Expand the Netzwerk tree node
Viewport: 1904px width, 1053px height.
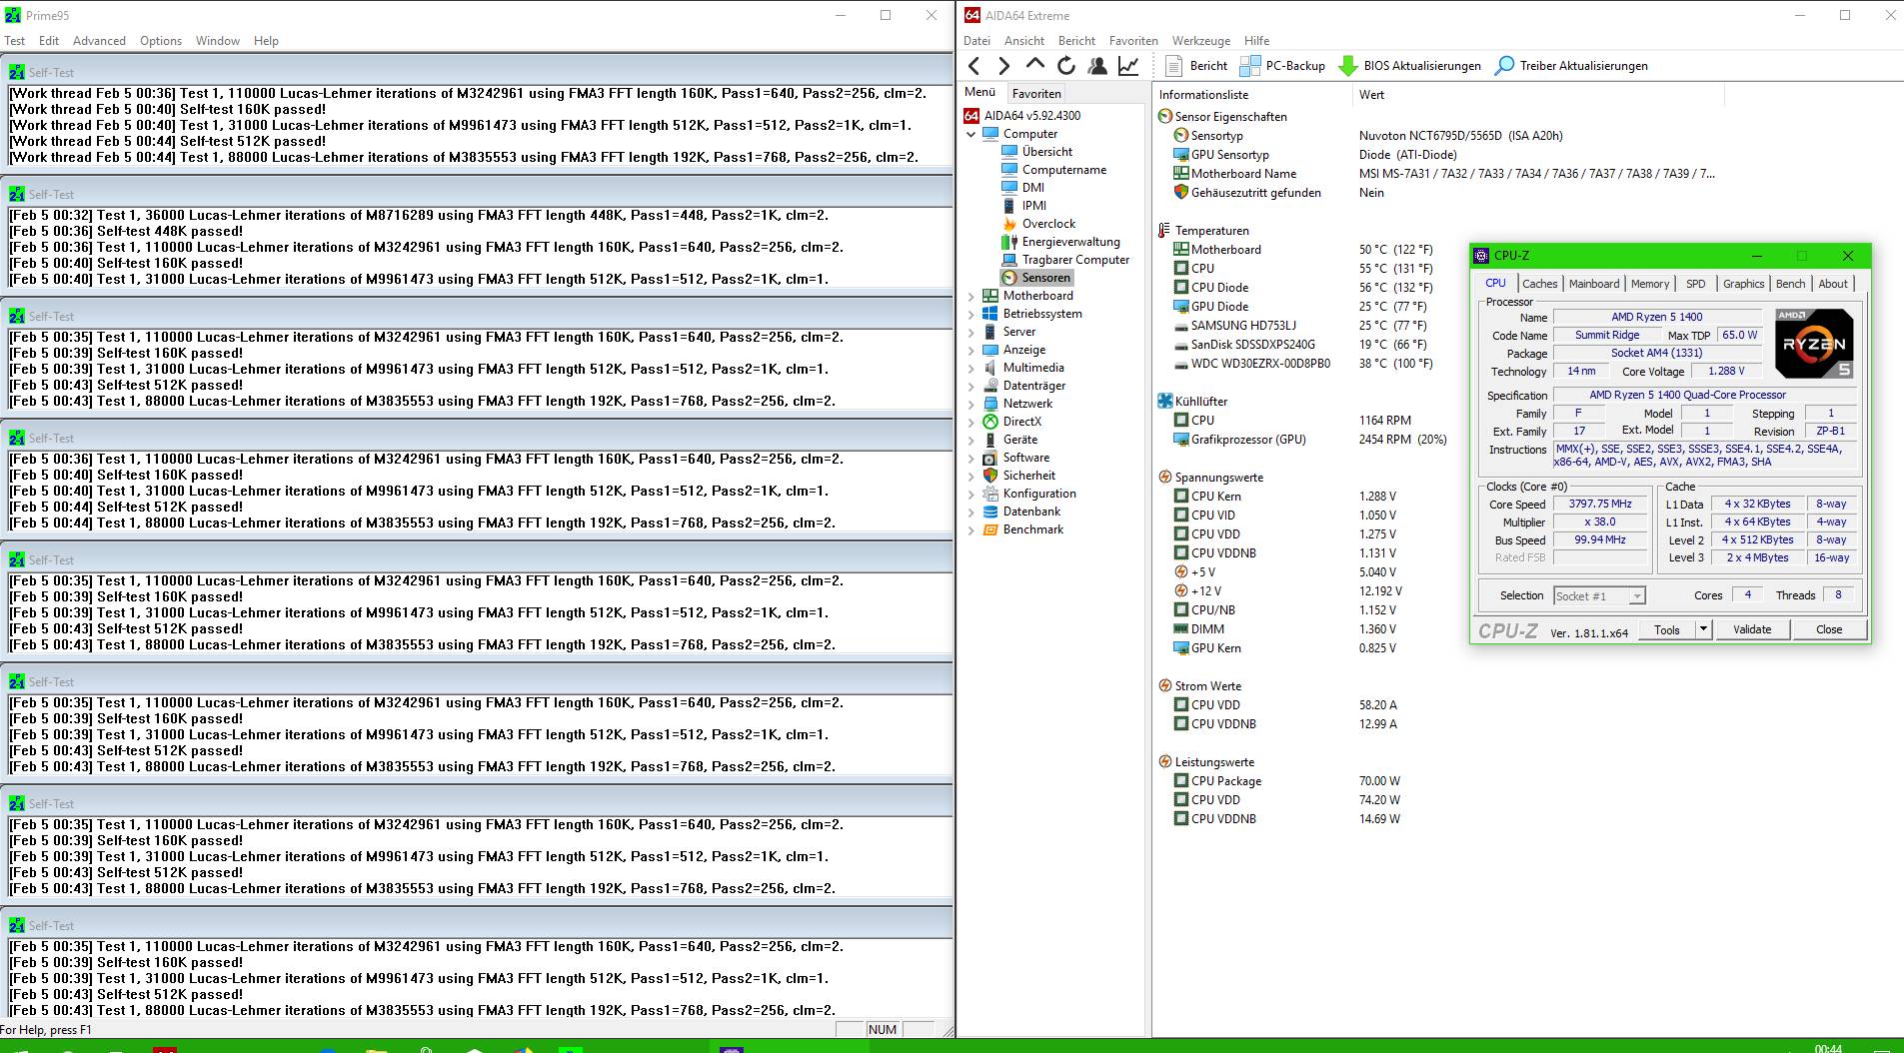pyautogui.click(x=971, y=404)
